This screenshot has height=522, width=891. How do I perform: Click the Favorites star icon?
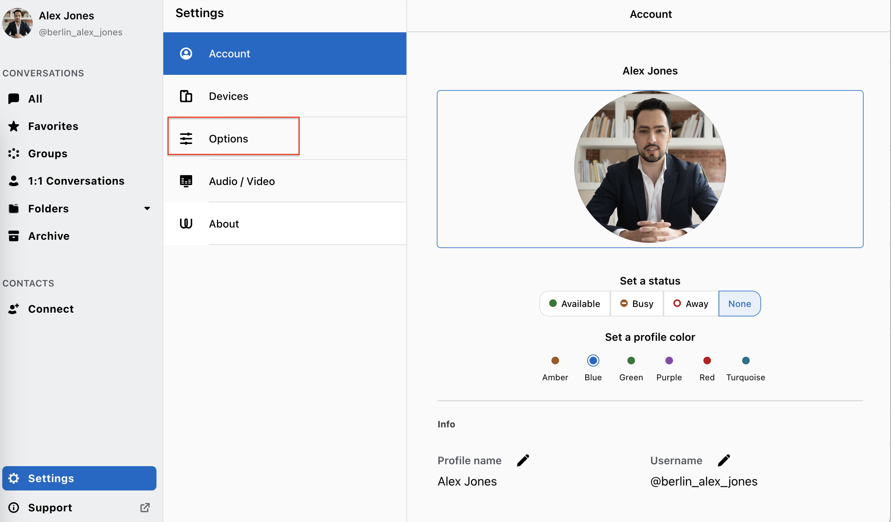point(14,126)
